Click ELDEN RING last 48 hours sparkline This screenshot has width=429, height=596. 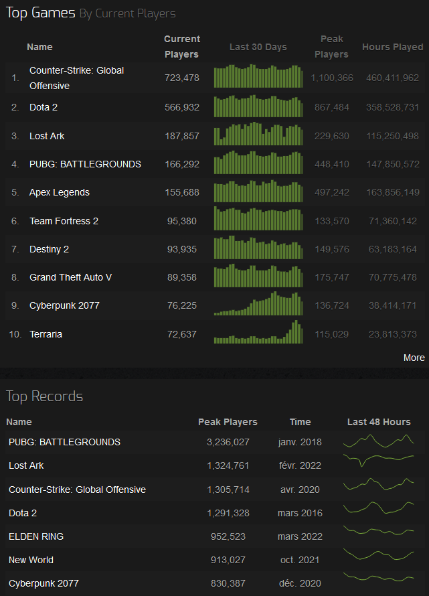click(378, 530)
